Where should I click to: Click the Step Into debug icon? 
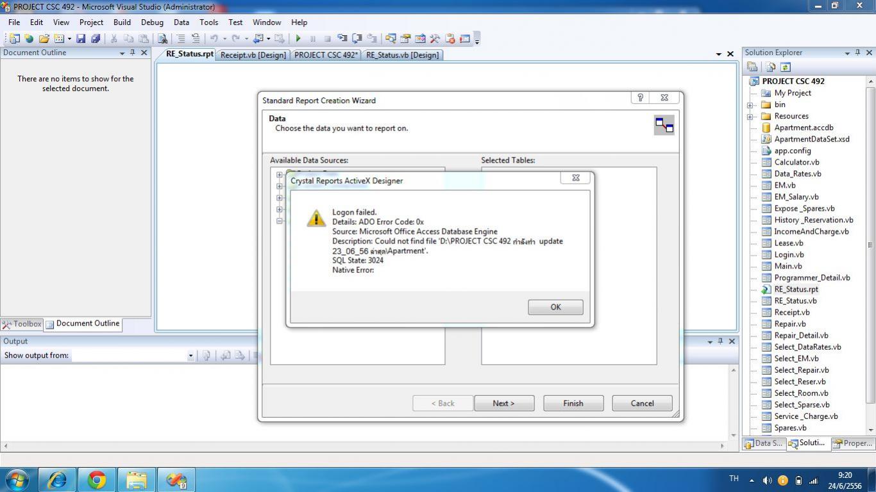pyautogui.click(x=342, y=38)
